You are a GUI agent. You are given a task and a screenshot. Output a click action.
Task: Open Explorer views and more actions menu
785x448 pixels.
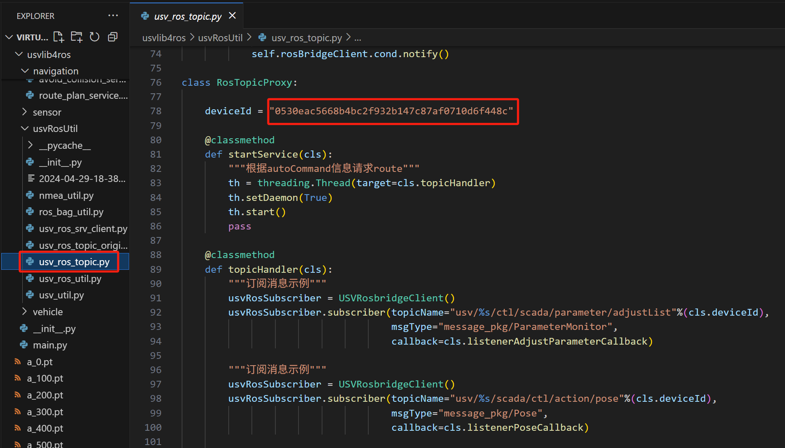(113, 16)
